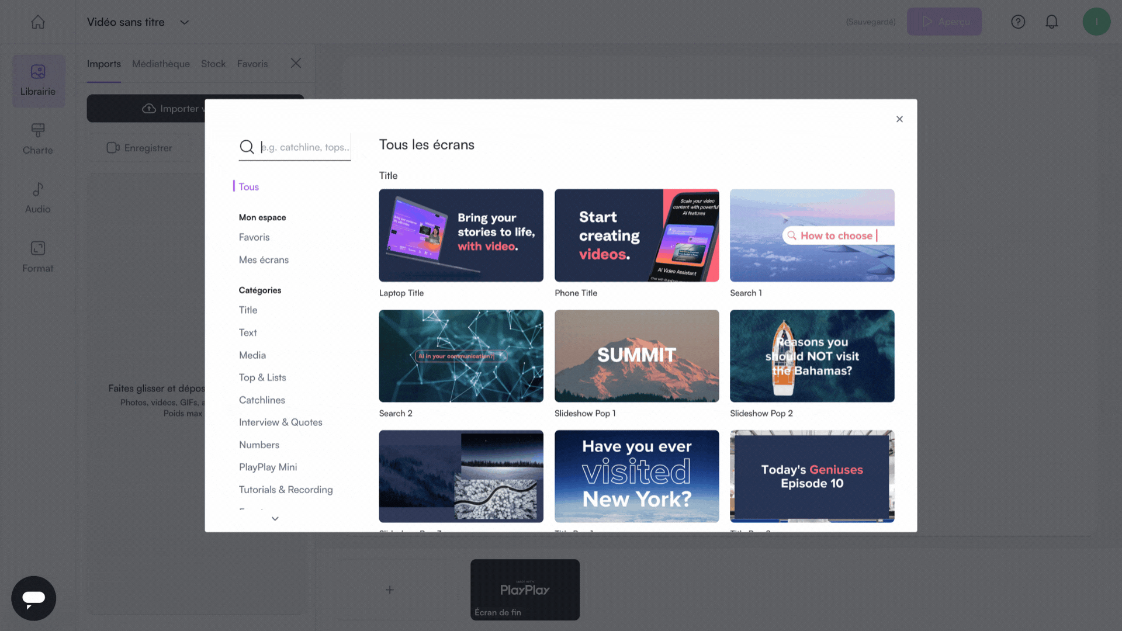This screenshot has width=1122, height=631.
Task: Open the help question mark icon
Action: click(x=1018, y=22)
